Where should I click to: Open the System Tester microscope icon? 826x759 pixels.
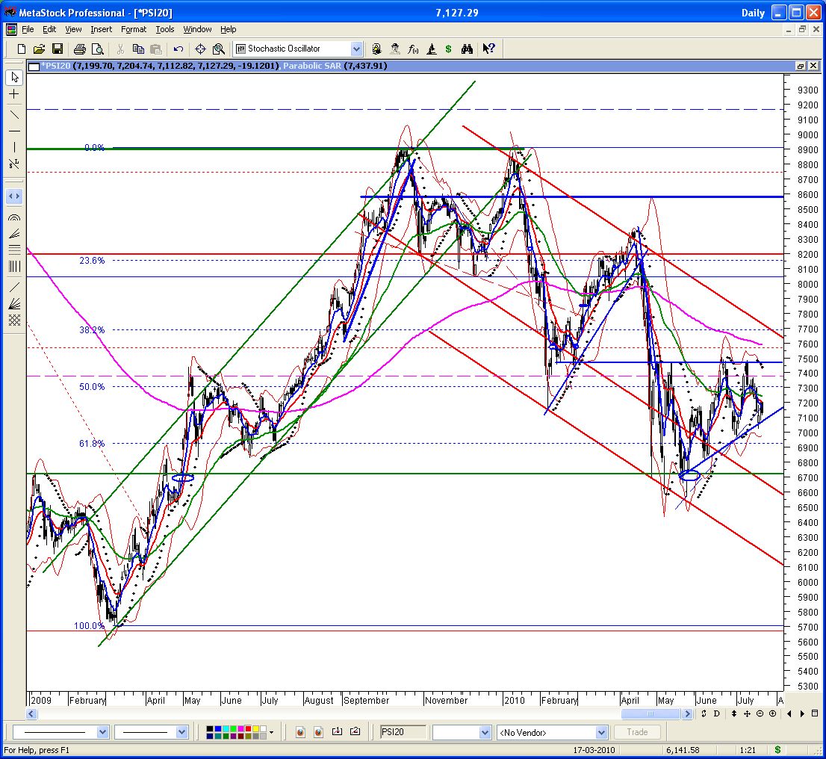432,49
